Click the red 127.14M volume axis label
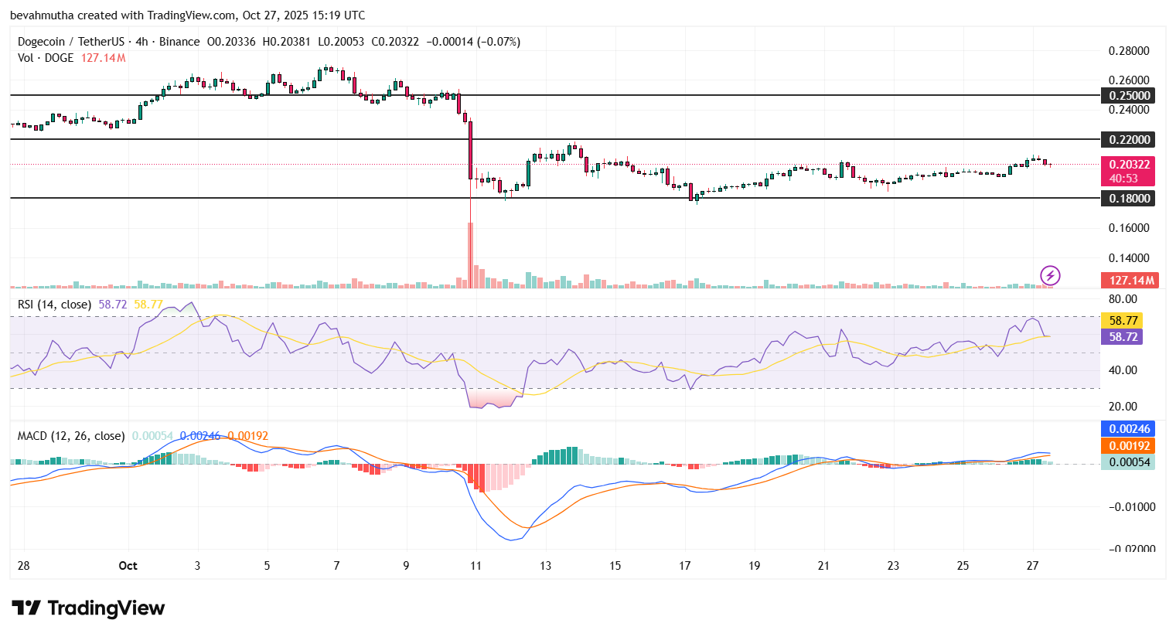This screenshot has width=1176, height=637. coord(1128,281)
